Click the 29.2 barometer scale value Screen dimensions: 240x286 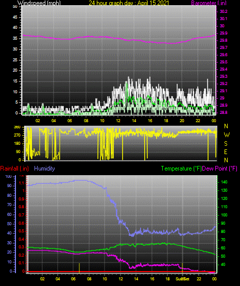[224, 83]
